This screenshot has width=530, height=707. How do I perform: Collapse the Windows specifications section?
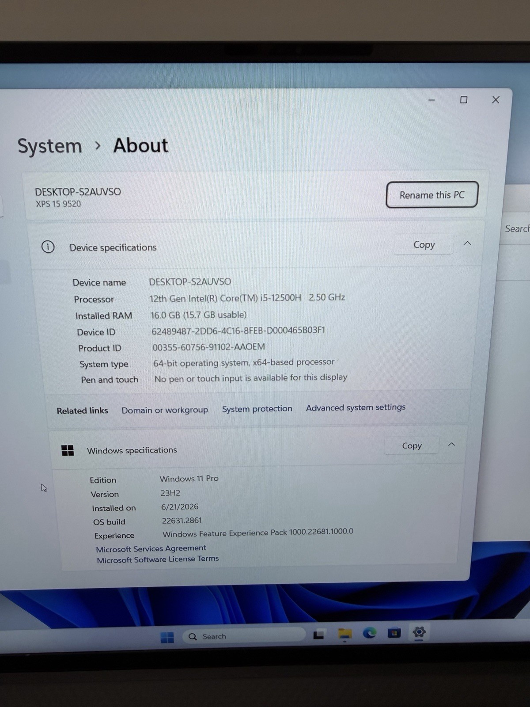coord(451,444)
